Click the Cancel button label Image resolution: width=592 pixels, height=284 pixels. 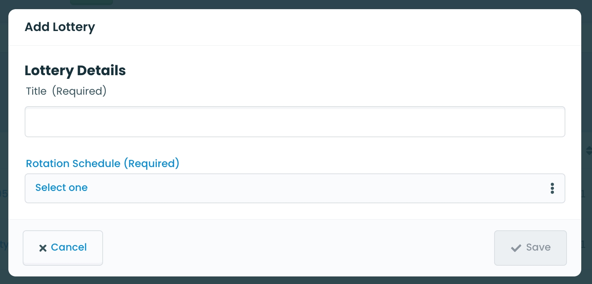(x=69, y=247)
